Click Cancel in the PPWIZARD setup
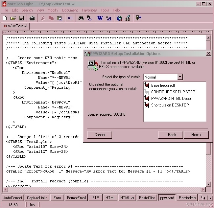The width and height of the screenshot is (214, 208). 100,135
